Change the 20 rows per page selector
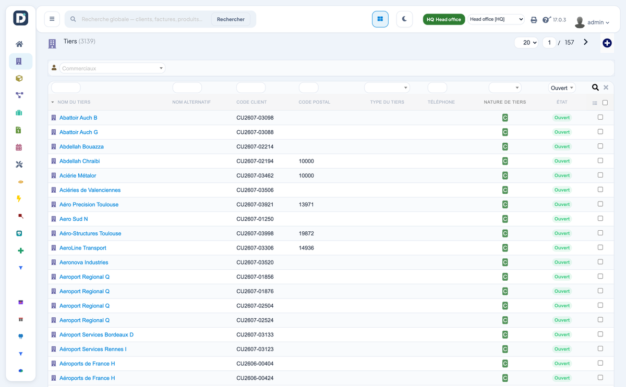Viewport: 626px width, 387px height. [526, 43]
